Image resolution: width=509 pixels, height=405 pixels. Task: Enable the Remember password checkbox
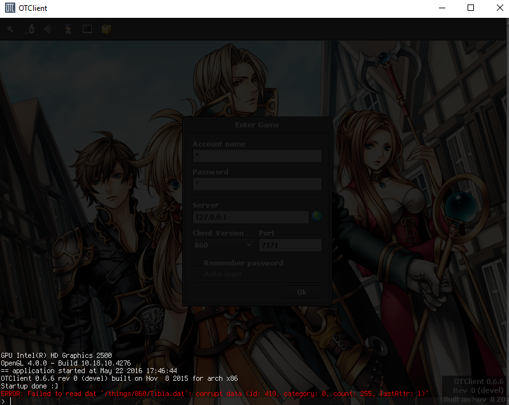tap(197, 263)
